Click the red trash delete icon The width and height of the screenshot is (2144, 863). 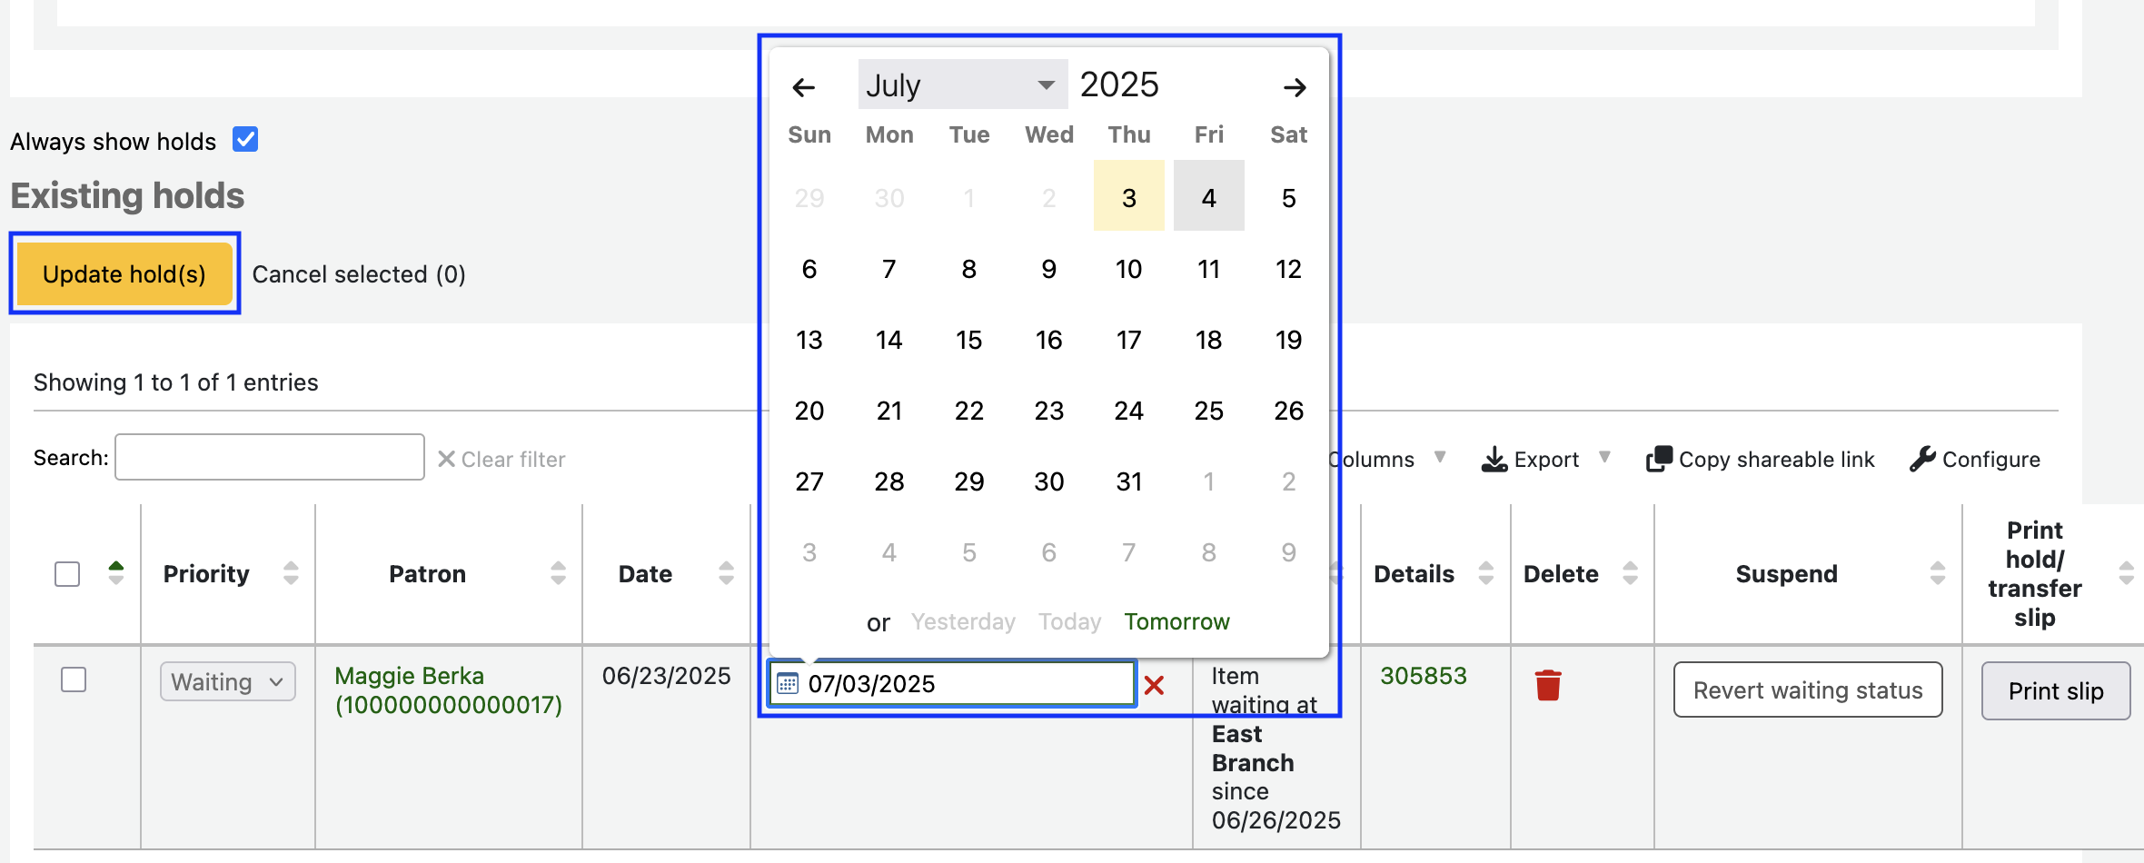tap(1548, 685)
